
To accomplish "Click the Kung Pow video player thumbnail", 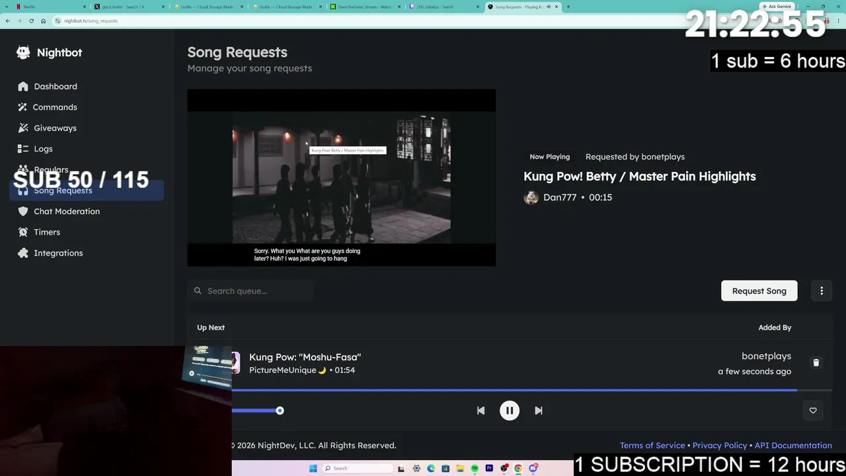I will point(341,178).
